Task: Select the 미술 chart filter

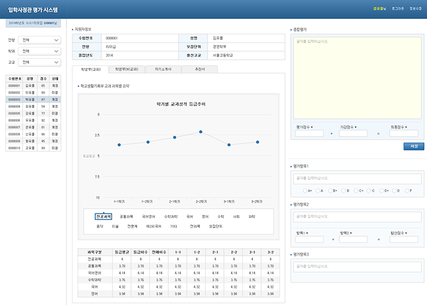Action: [115, 226]
